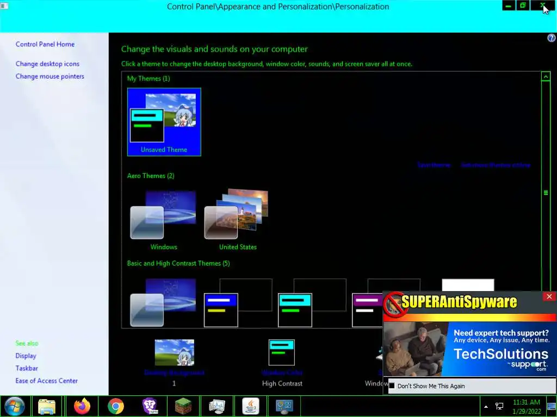Open Window Color High Contrast icon
Viewport: 557px width, 417px height.
[282, 352]
